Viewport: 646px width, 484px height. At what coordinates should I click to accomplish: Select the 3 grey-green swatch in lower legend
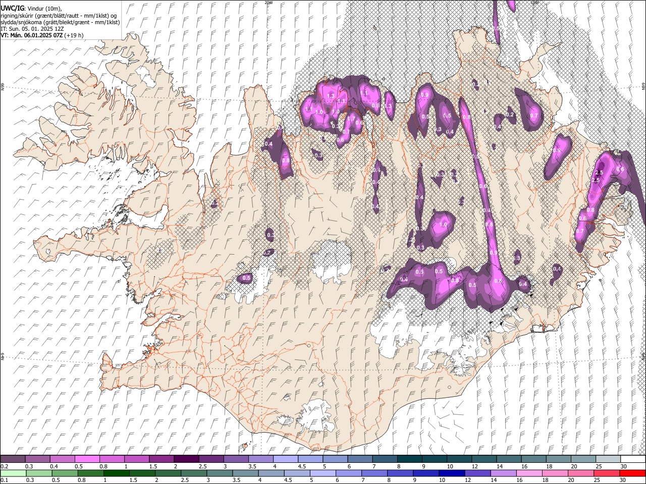click(x=220, y=473)
